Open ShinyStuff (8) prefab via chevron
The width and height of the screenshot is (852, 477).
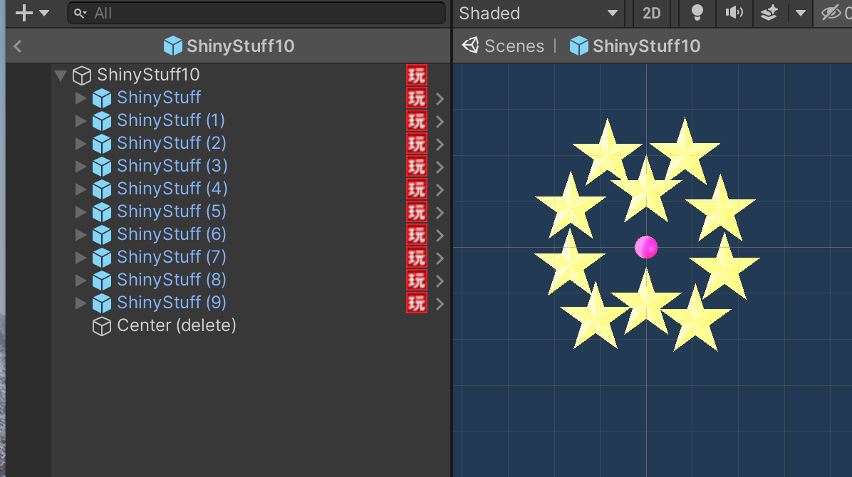point(440,281)
